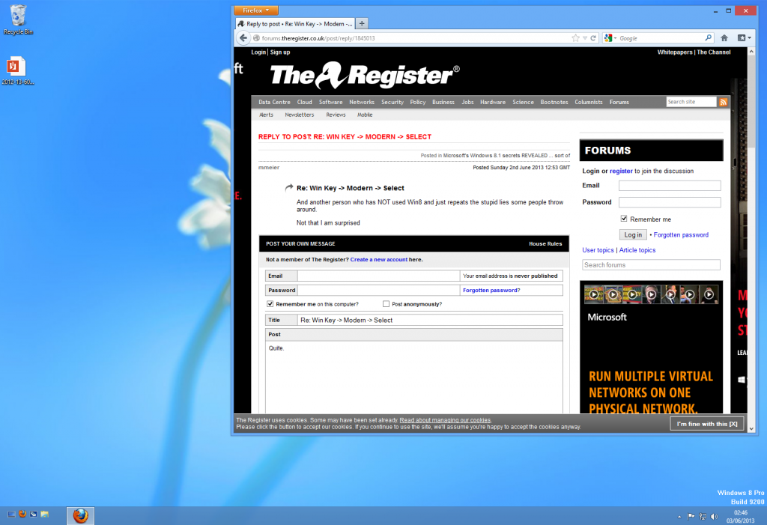Focus the Search site box
The width and height of the screenshot is (767, 525).
pos(691,102)
